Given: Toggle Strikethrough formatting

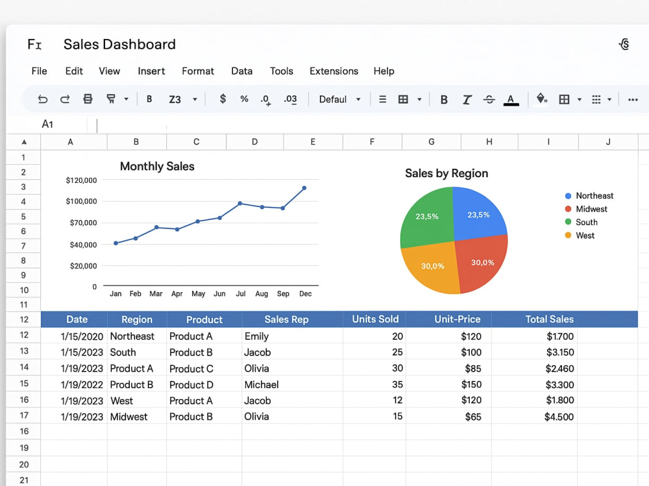Looking at the screenshot, I should point(489,99).
